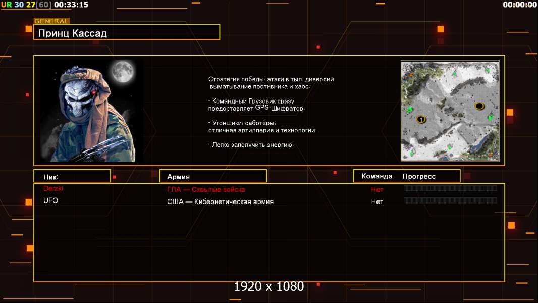Click the orange supply marker in minimap top-left corner
The width and height of the screenshot is (538, 303).
point(411,75)
